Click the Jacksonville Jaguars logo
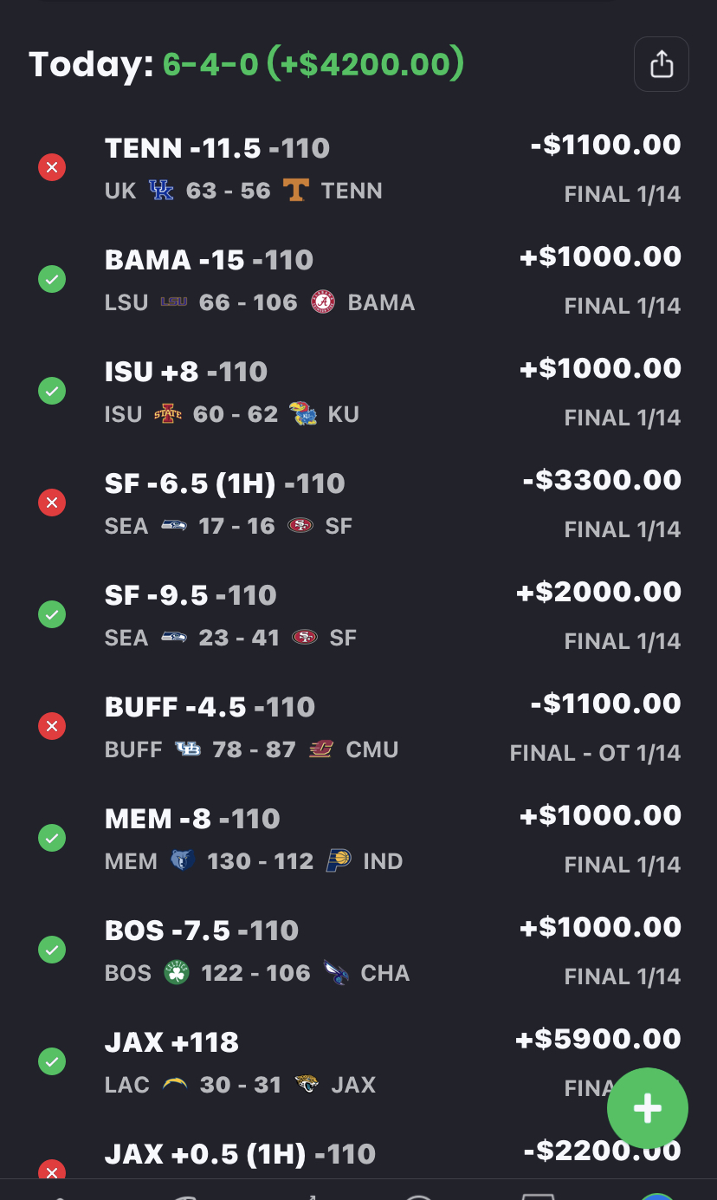 point(307,1085)
